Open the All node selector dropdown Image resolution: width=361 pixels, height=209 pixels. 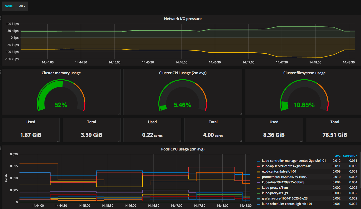point(22,6)
